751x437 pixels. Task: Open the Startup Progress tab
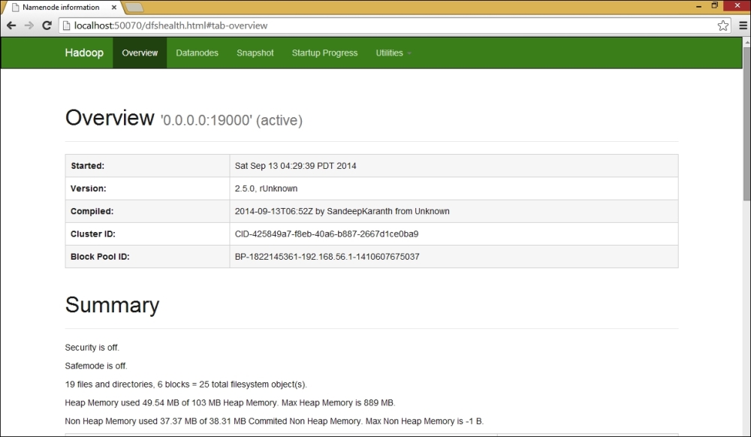(324, 53)
